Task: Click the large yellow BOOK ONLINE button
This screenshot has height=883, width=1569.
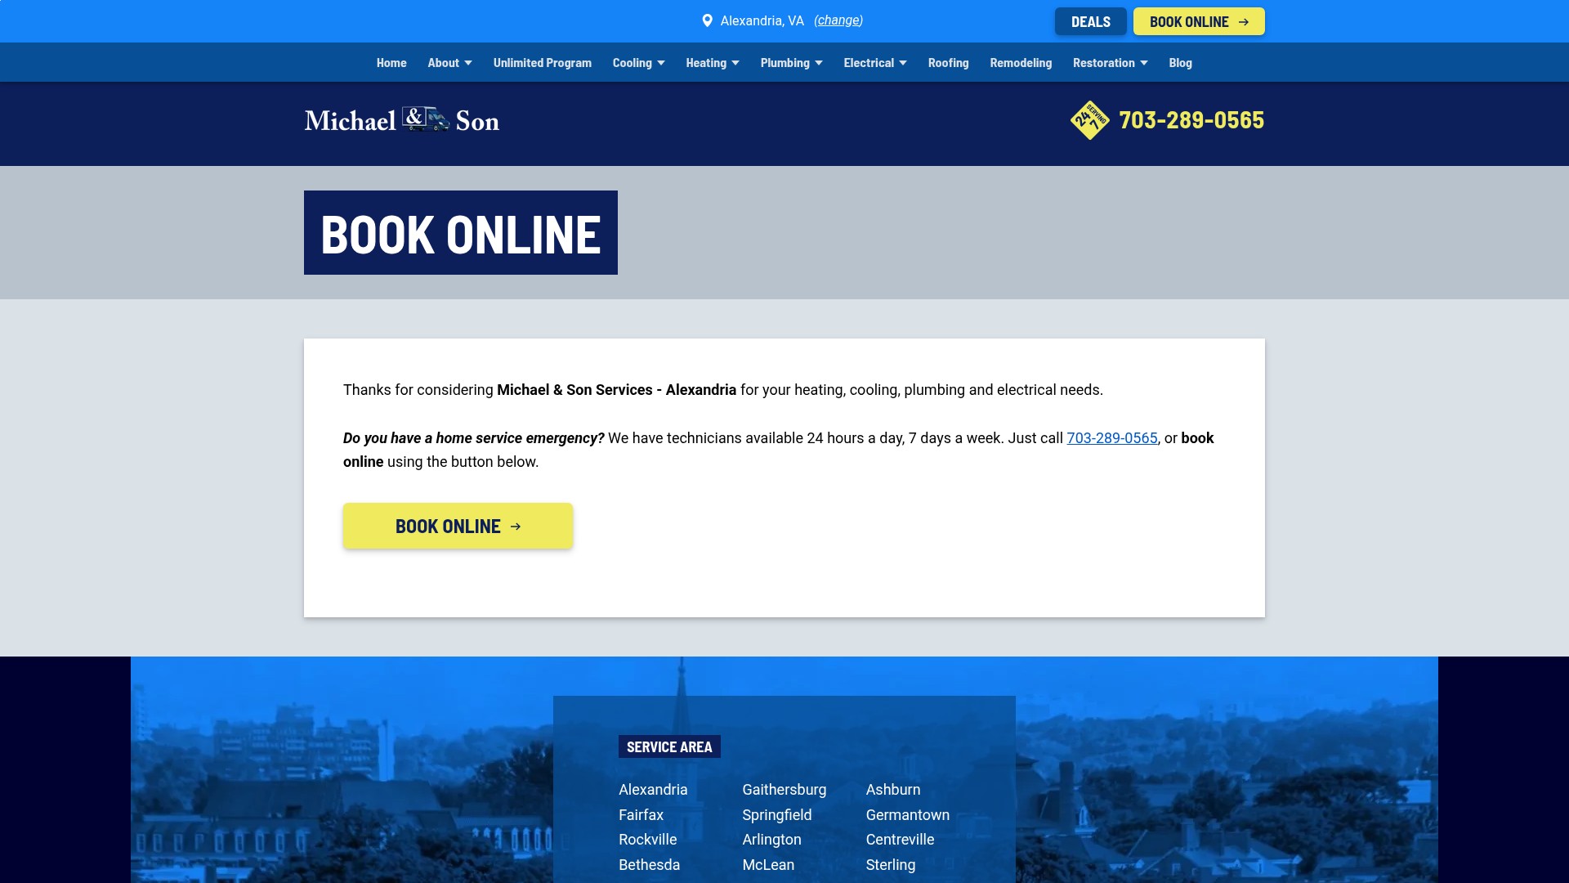Action: [458, 526]
